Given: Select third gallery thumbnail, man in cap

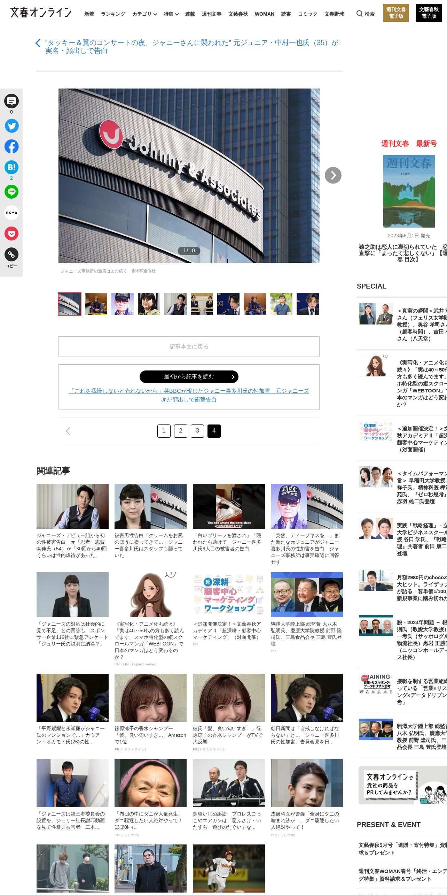Looking at the screenshot, I should pos(123,304).
